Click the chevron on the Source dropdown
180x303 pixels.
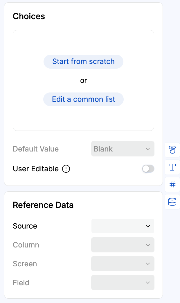(x=148, y=226)
